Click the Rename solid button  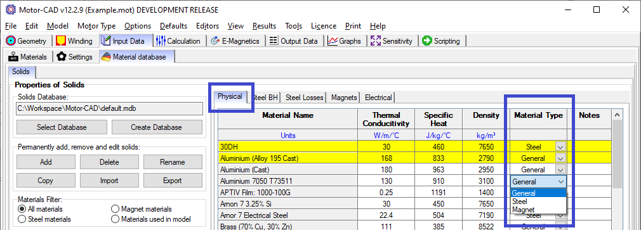tap(173, 162)
